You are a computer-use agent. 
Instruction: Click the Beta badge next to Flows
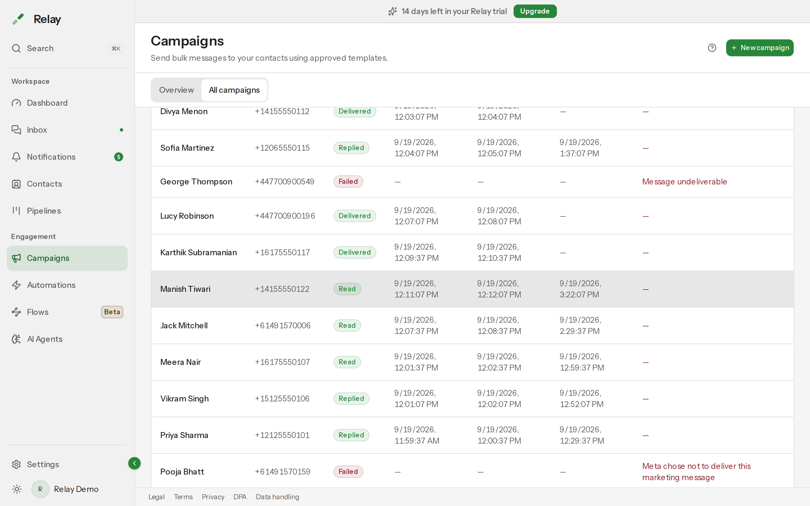coord(112,312)
